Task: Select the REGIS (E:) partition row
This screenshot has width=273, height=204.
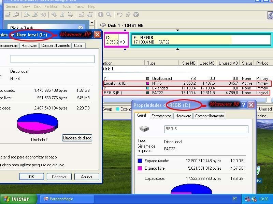Action: coord(186,93)
